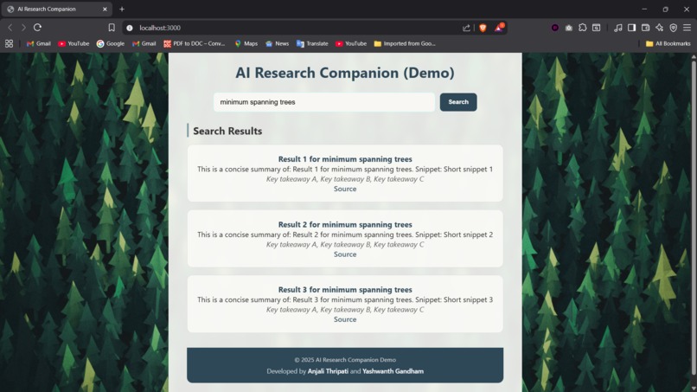Open the first Gmail bookmark

point(39,43)
